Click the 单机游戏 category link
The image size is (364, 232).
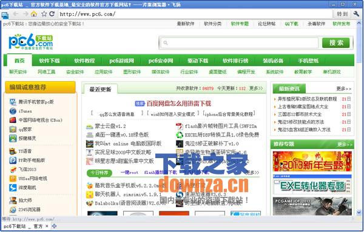coord(332,72)
